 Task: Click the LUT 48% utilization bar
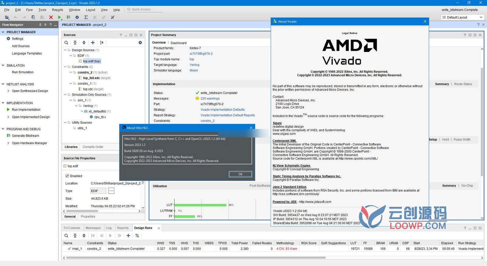[201, 205]
